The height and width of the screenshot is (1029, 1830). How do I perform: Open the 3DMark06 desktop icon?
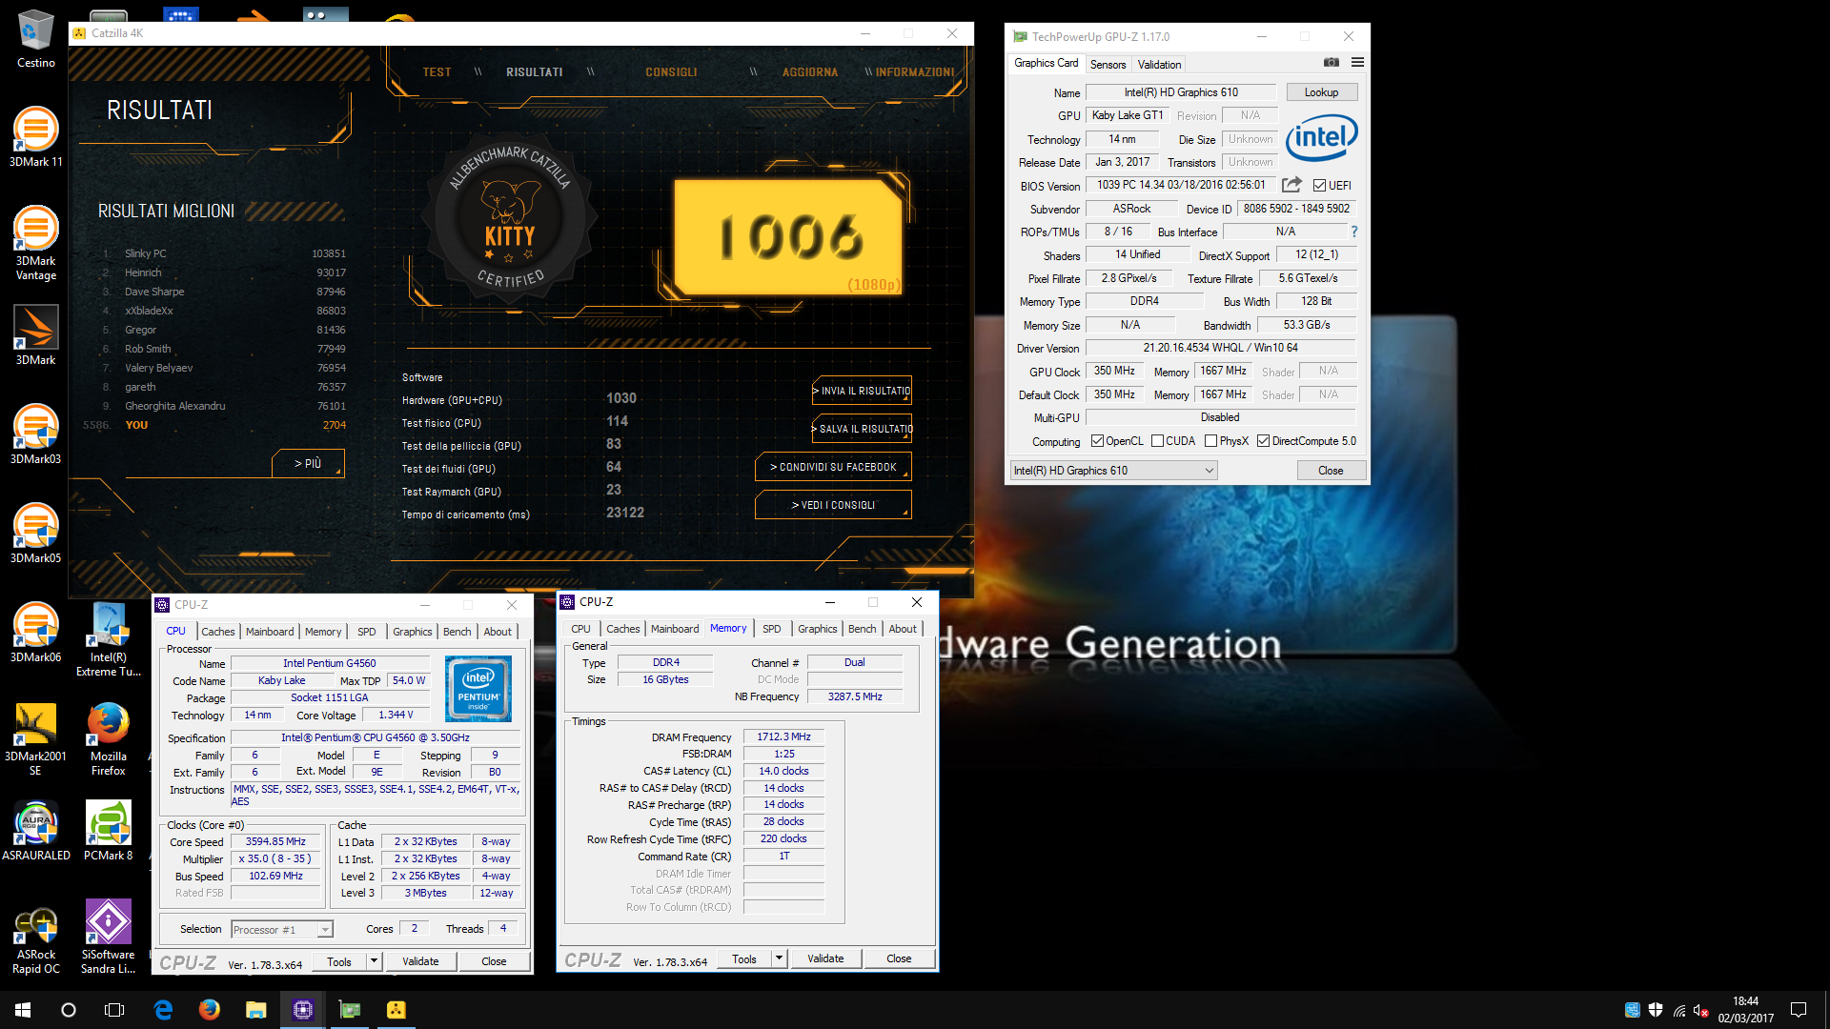(x=35, y=634)
